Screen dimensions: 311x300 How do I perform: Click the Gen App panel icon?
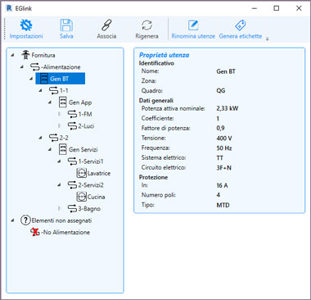pos(63,102)
